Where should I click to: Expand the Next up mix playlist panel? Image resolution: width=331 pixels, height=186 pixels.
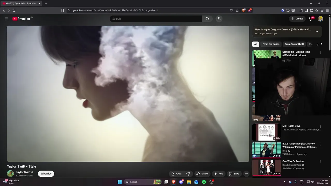tap(317, 32)
